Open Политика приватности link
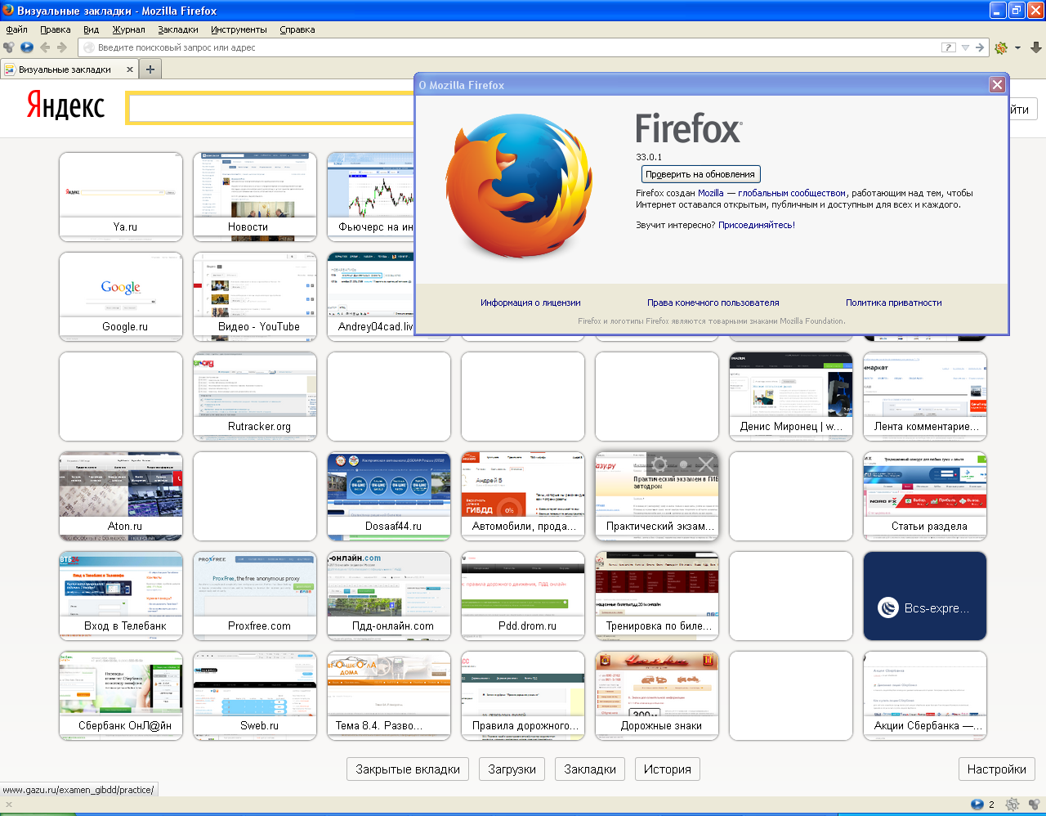The height and width of the screenshot is (816, 1046). (894, 303)
